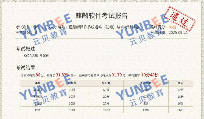Click the 类型 column header
Viewport: 204px width, 119px height.
[38, 83]
